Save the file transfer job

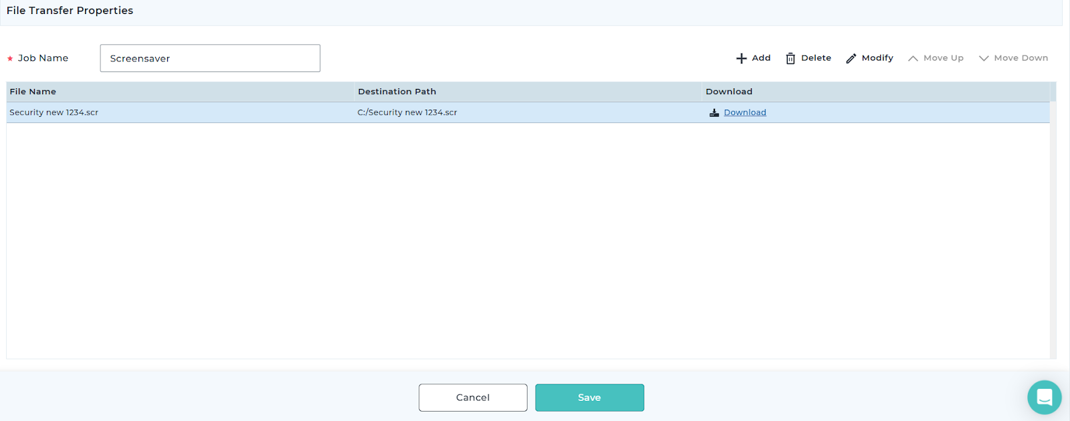(589, 398)
